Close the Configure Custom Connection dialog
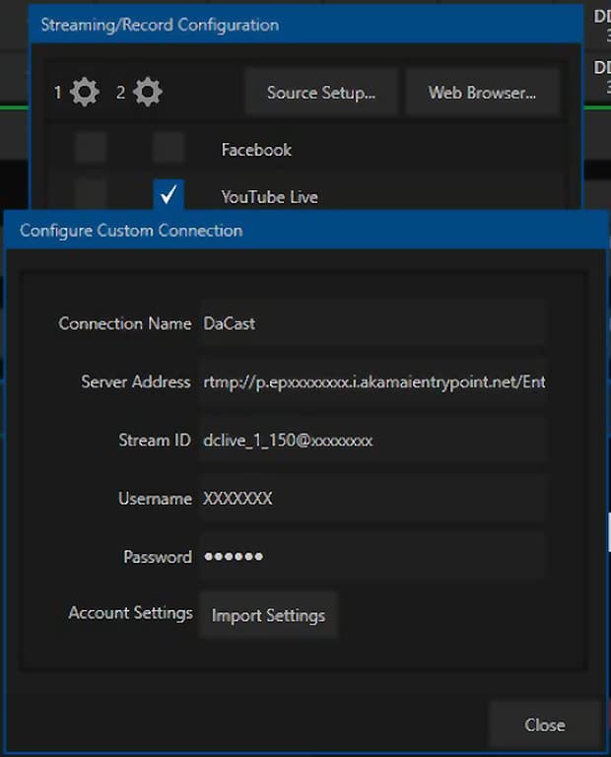This screenshot has width=611, height=757. pos(544,724)
